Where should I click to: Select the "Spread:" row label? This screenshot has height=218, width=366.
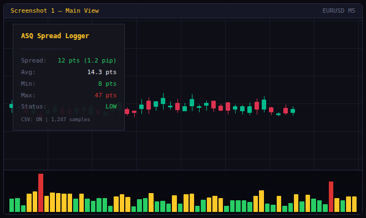point(34,60)
